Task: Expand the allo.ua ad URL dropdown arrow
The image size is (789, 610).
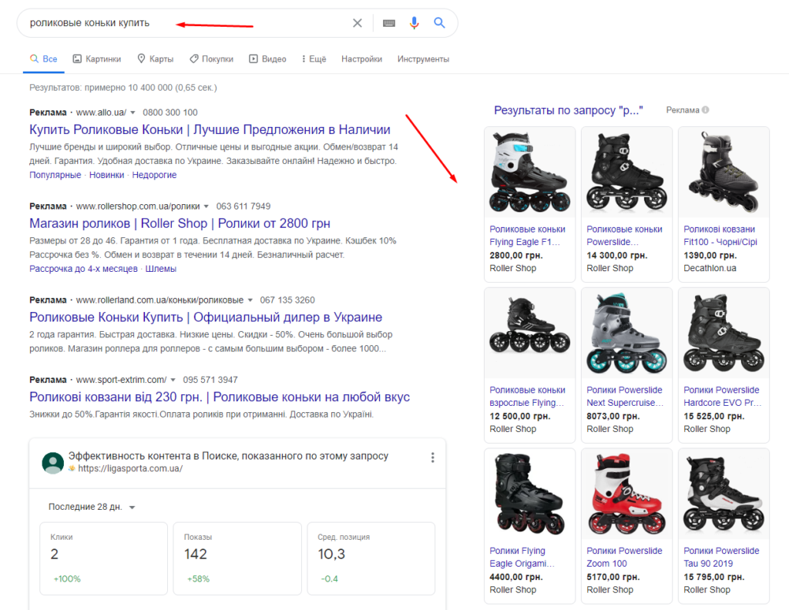Action: (x=133, y=112)
